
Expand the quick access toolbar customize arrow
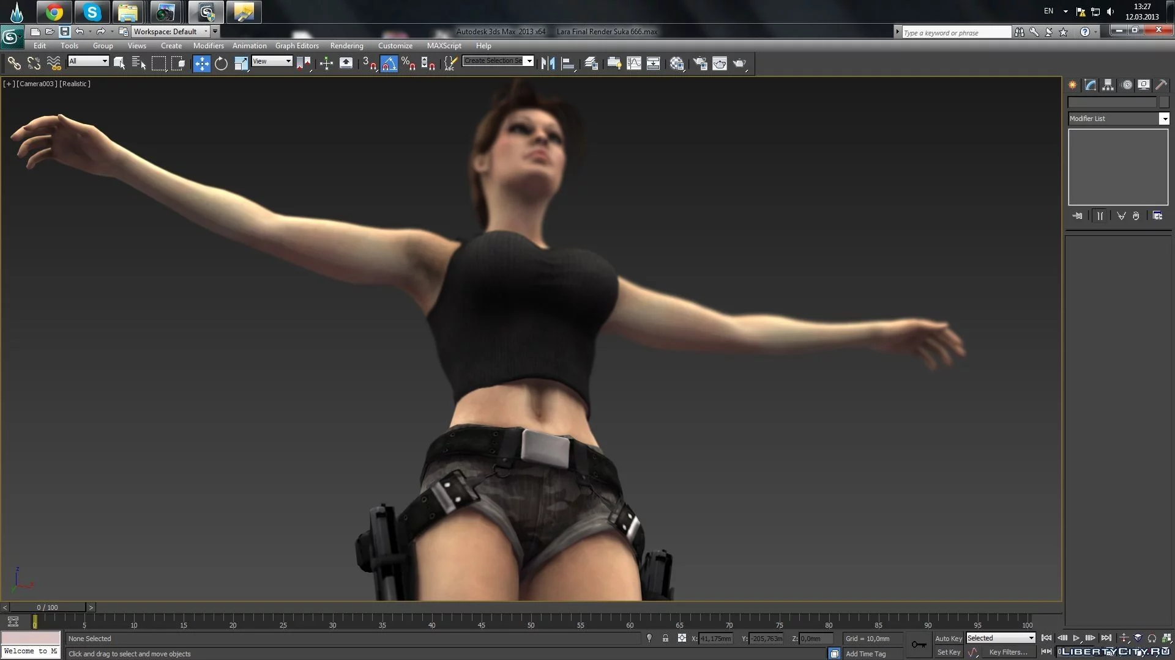215,31
